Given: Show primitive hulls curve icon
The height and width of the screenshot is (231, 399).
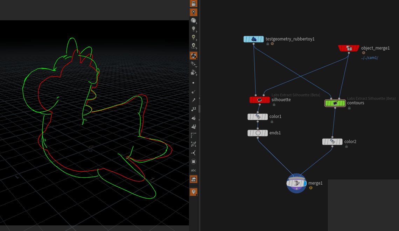Looking at the screenshot, I should click(x=194, y=135).
